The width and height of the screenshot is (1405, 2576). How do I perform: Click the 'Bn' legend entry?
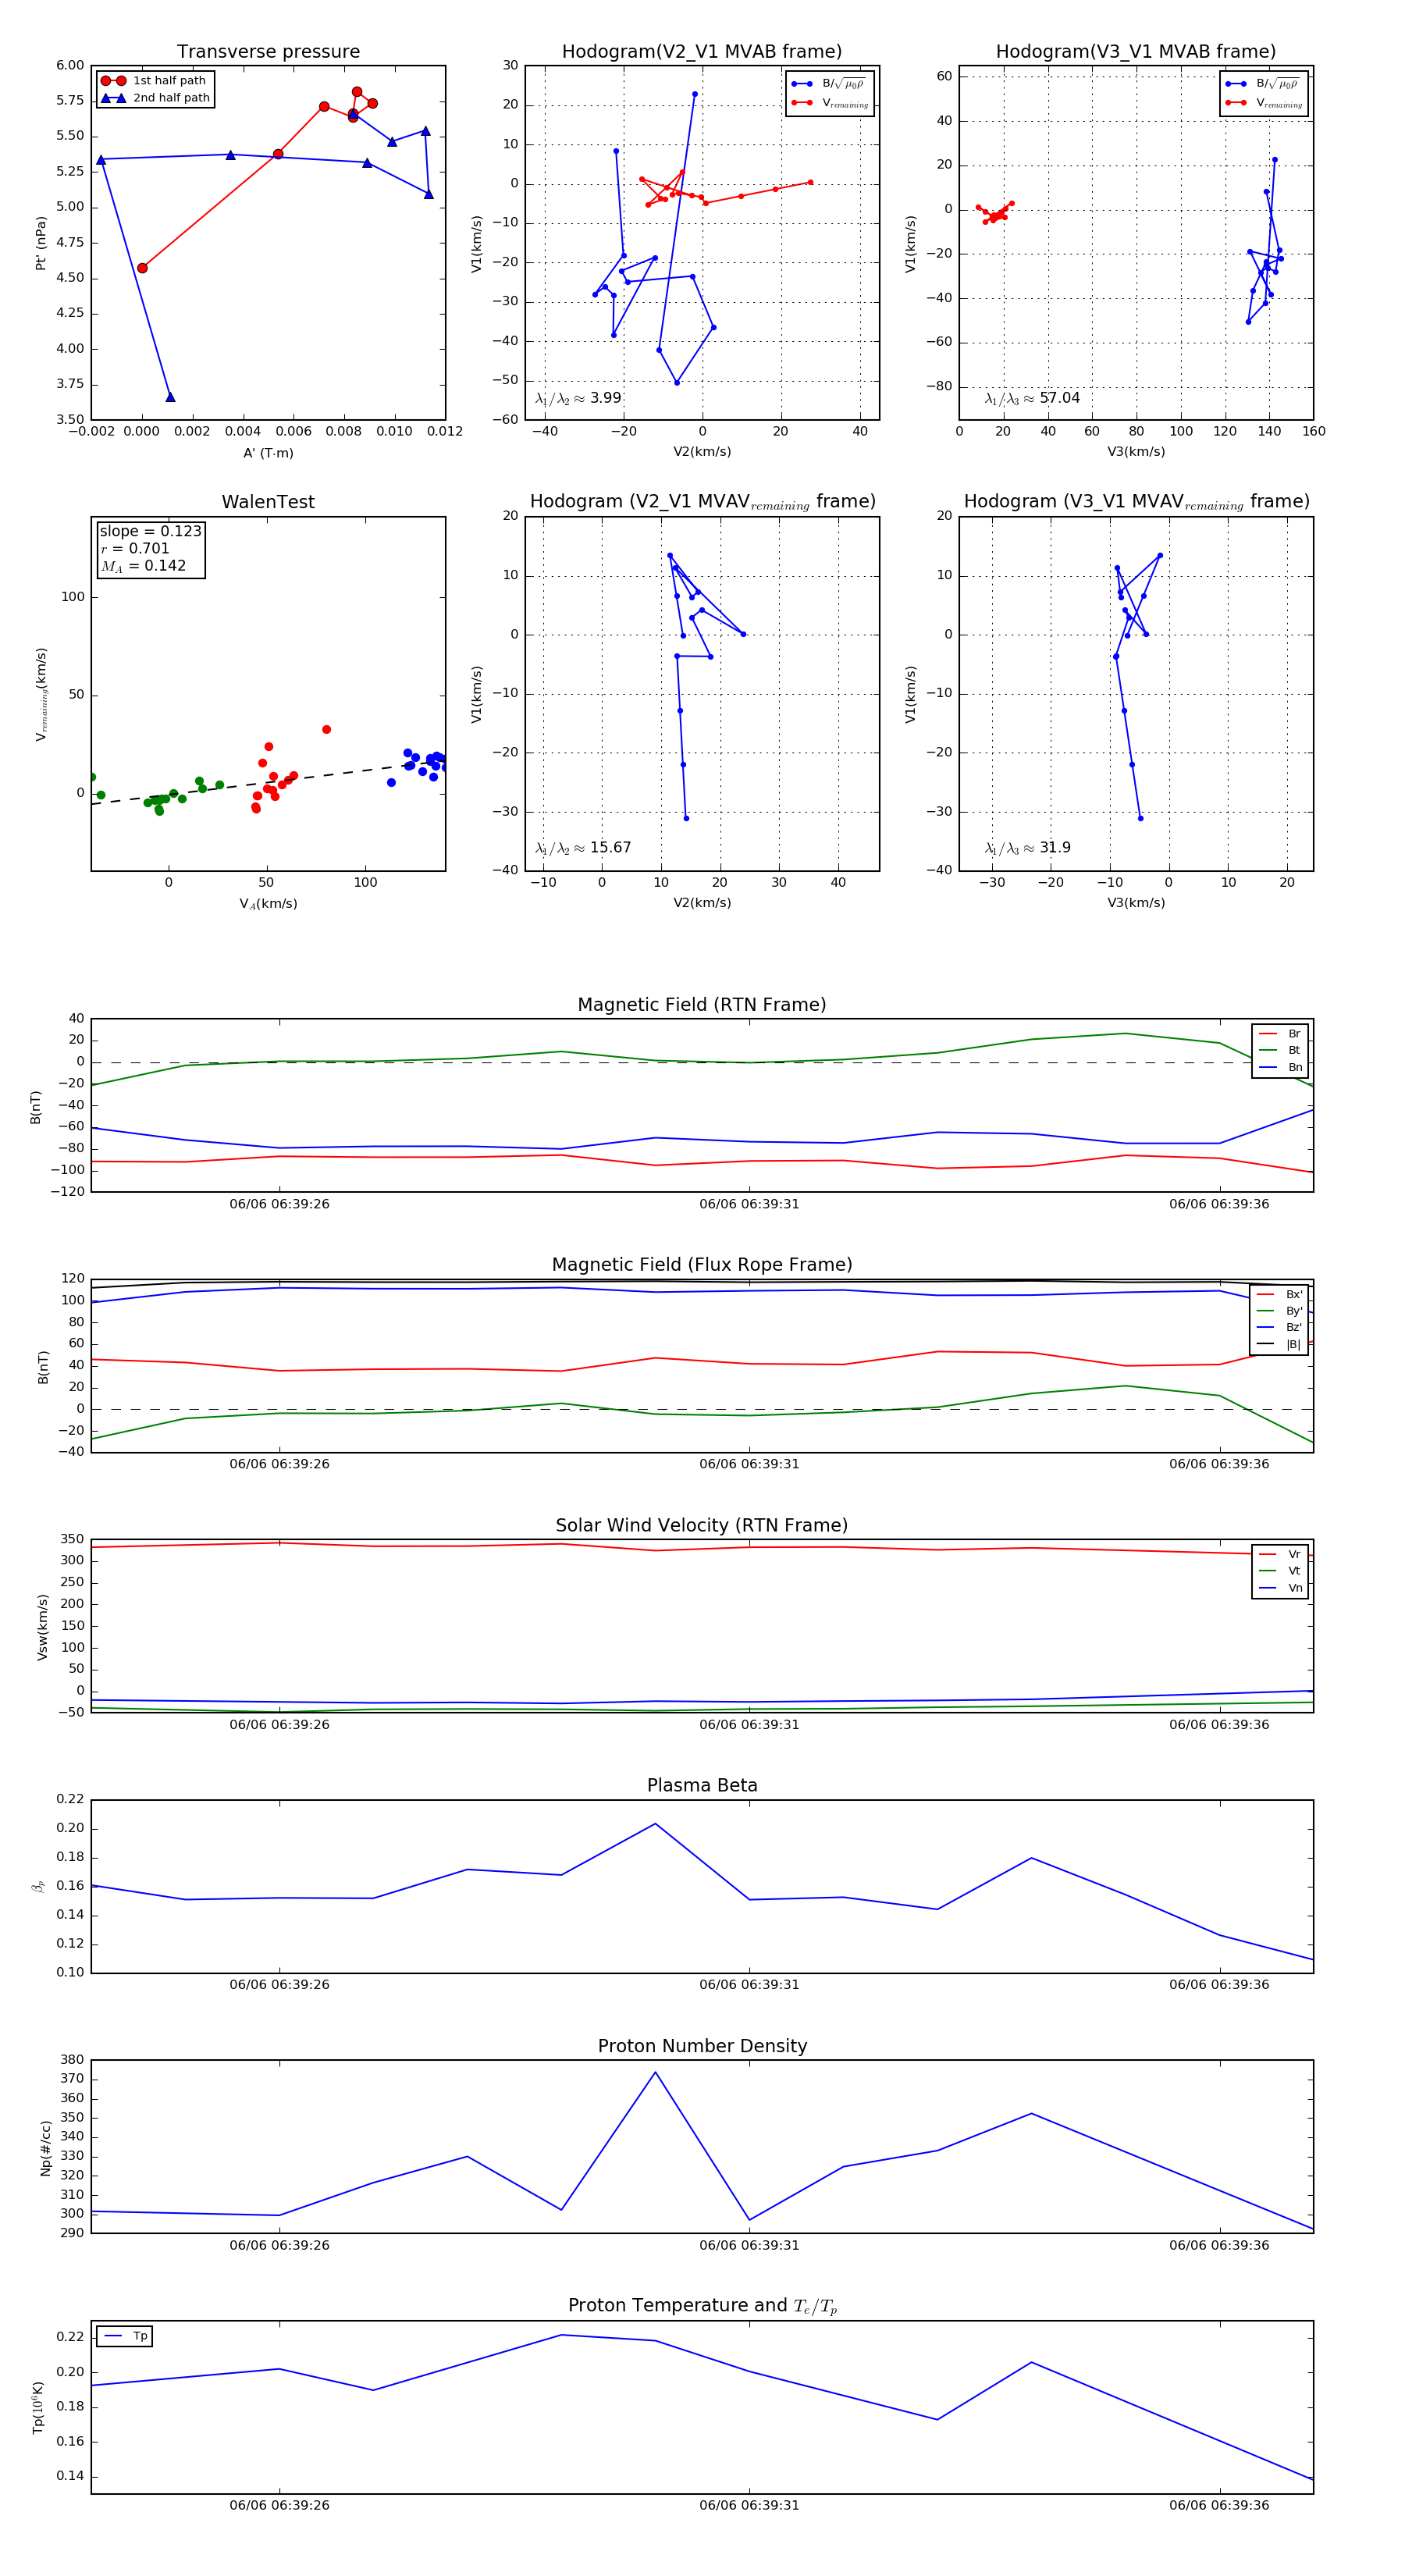point(1280,1068)
